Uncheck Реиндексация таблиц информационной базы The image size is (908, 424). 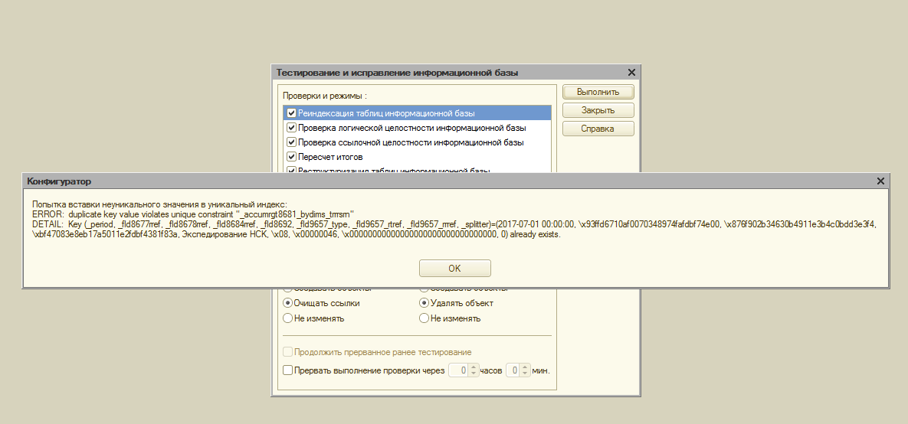click(x=291, y=113)
